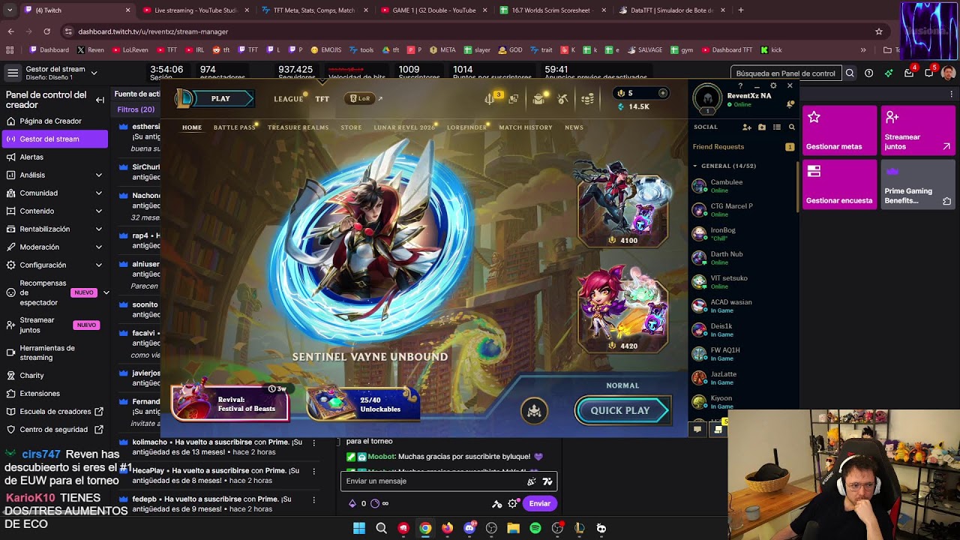Open the Twitch hamburger menu
960x540 pixels.
click(13, 73)
